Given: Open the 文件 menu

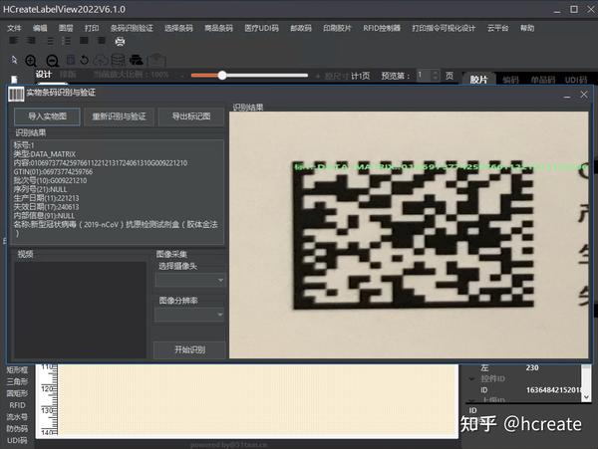Looking at the screenshot, I should tap(14, 28).
